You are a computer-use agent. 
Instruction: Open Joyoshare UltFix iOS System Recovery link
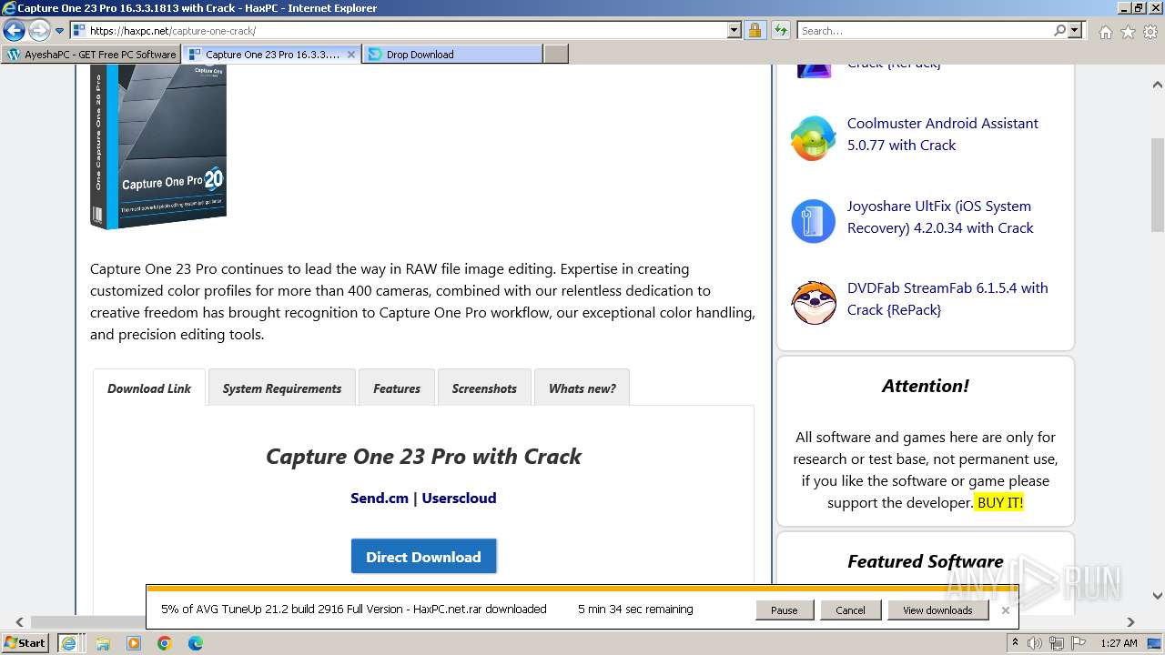click(x=940, y=217)
